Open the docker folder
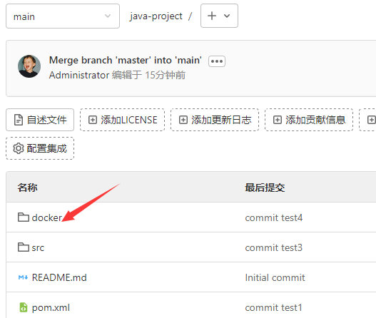The height and width of the screenshot is (318, 376). 47,217
